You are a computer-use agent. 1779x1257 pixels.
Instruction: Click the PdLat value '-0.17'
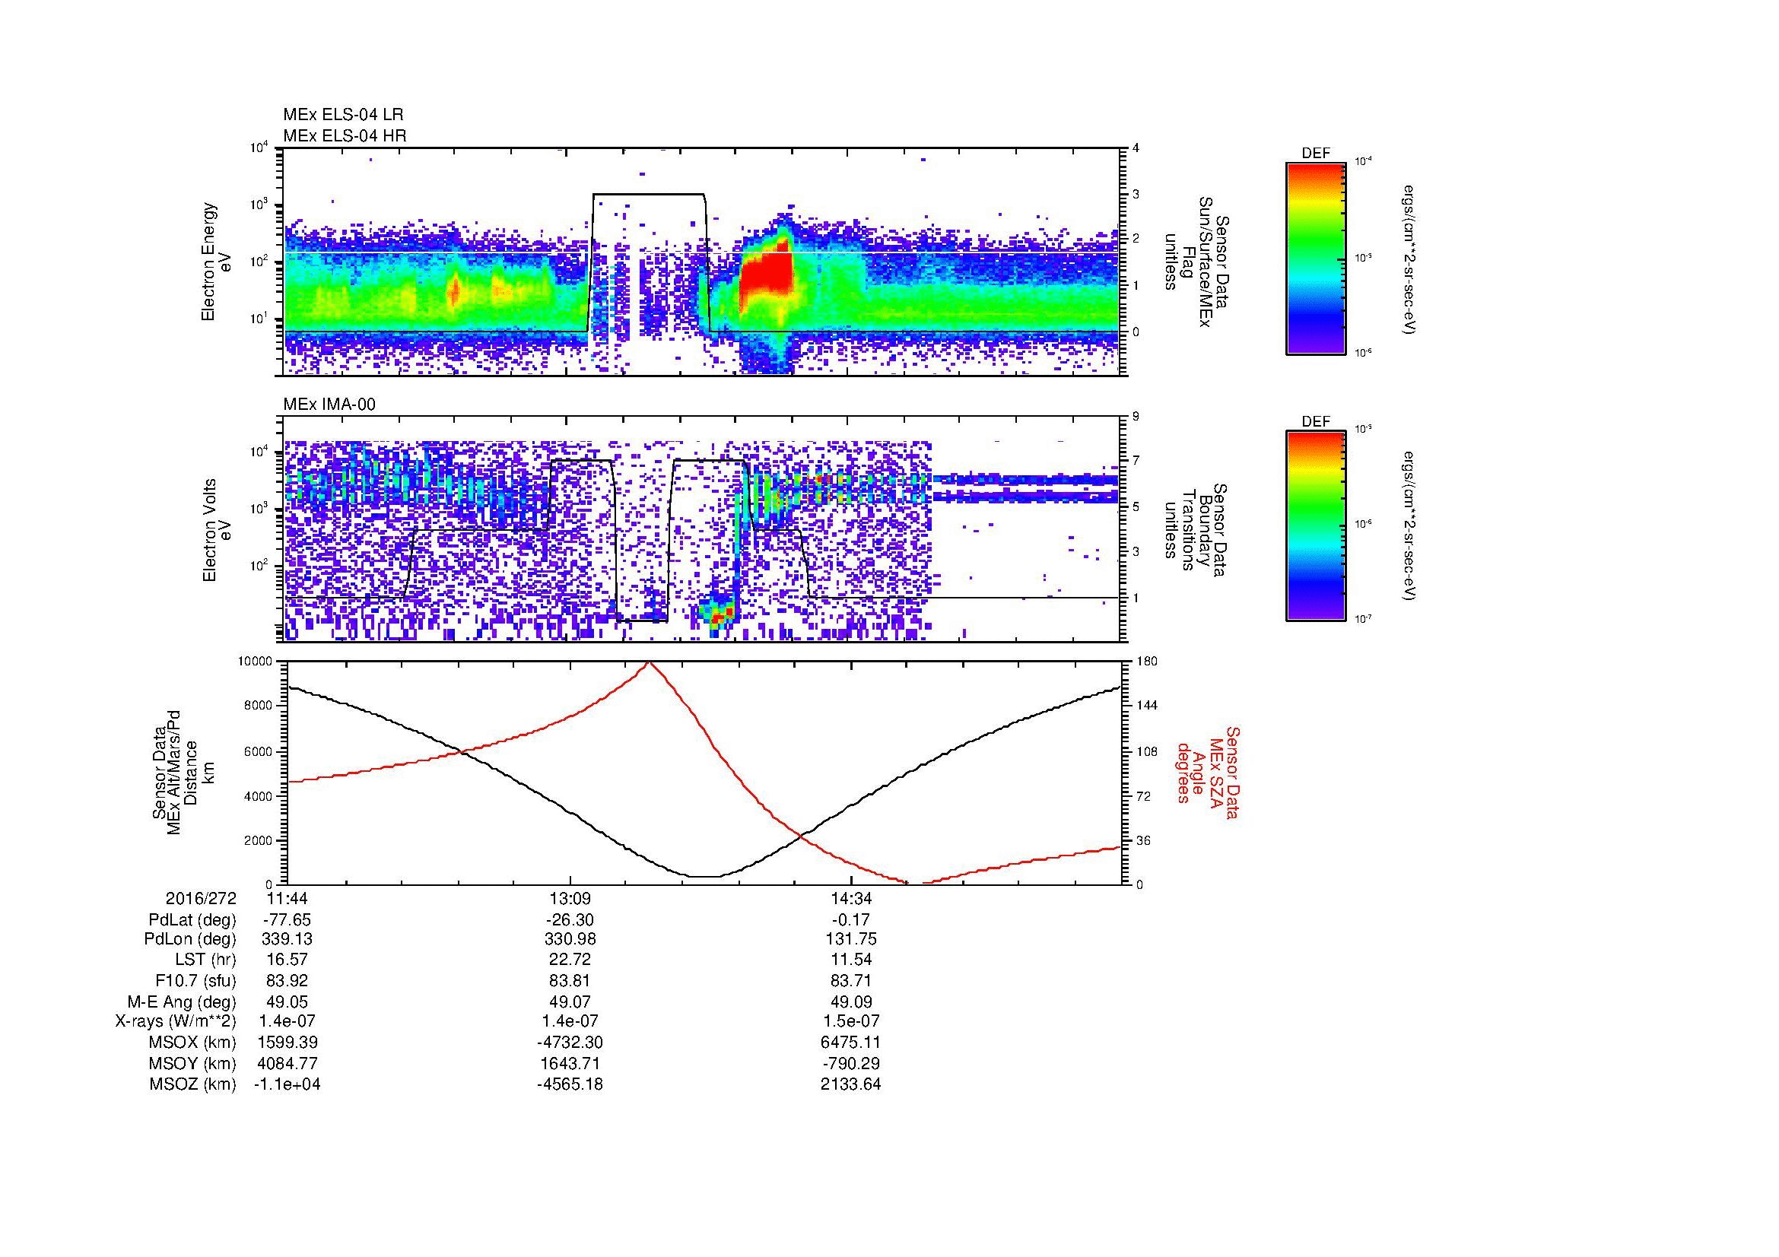pos(851,920)
